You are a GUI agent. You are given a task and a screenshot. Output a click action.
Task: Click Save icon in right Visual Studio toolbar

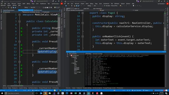[77, 6]
